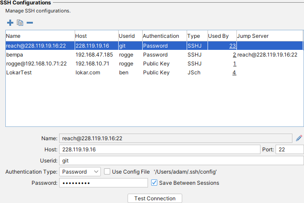Screen dimensions: 304x203
Task: Sort table by Name column header
Action: pos(40,36)
